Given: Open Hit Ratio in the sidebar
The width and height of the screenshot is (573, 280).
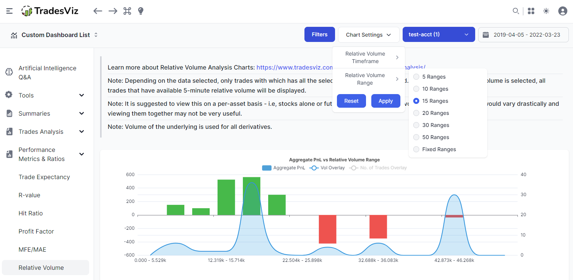Looking at the screenshot, I should point(31,213).
